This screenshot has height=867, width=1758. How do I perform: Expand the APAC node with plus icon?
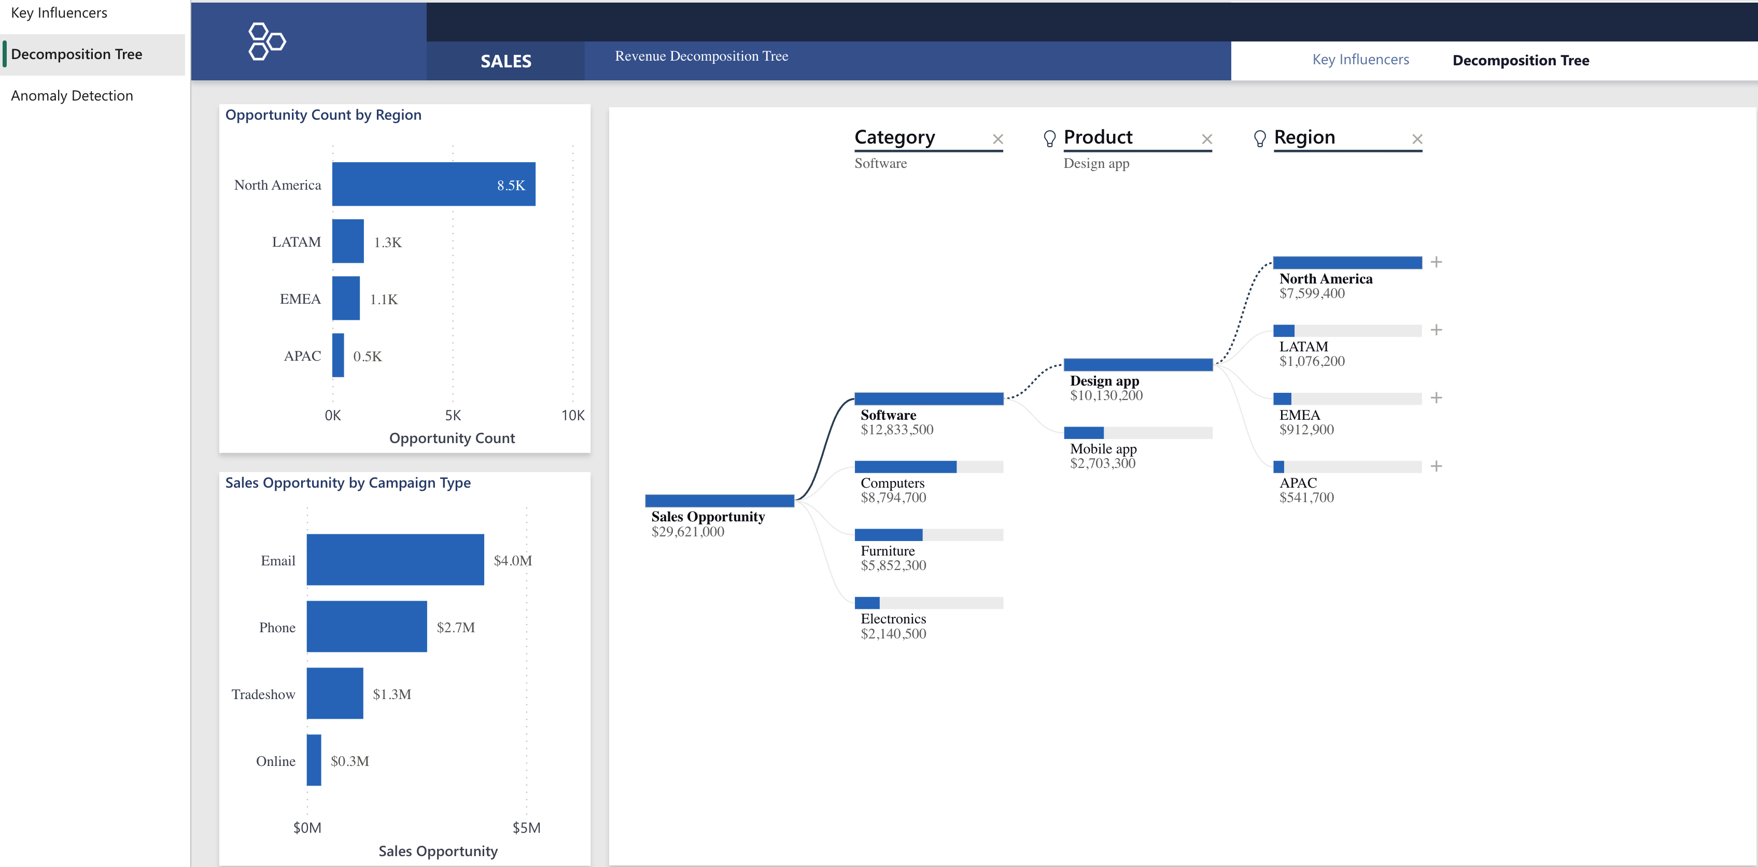click(x=1436, y=466)
